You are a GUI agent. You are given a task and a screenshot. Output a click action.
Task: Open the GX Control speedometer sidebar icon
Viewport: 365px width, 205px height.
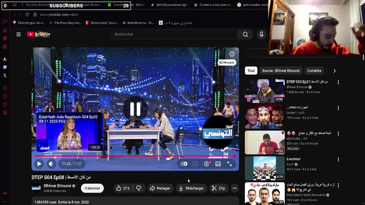pyautogui.click(x=5, y=22)
